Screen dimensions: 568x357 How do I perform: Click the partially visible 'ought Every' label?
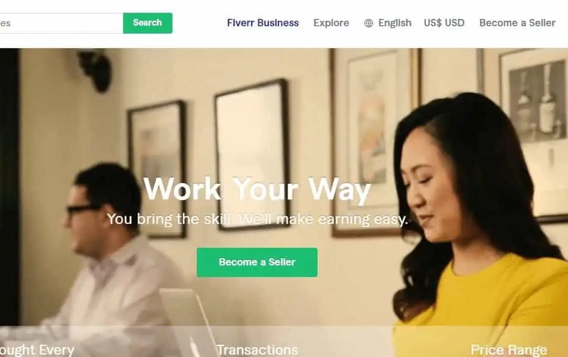[37, 350]
